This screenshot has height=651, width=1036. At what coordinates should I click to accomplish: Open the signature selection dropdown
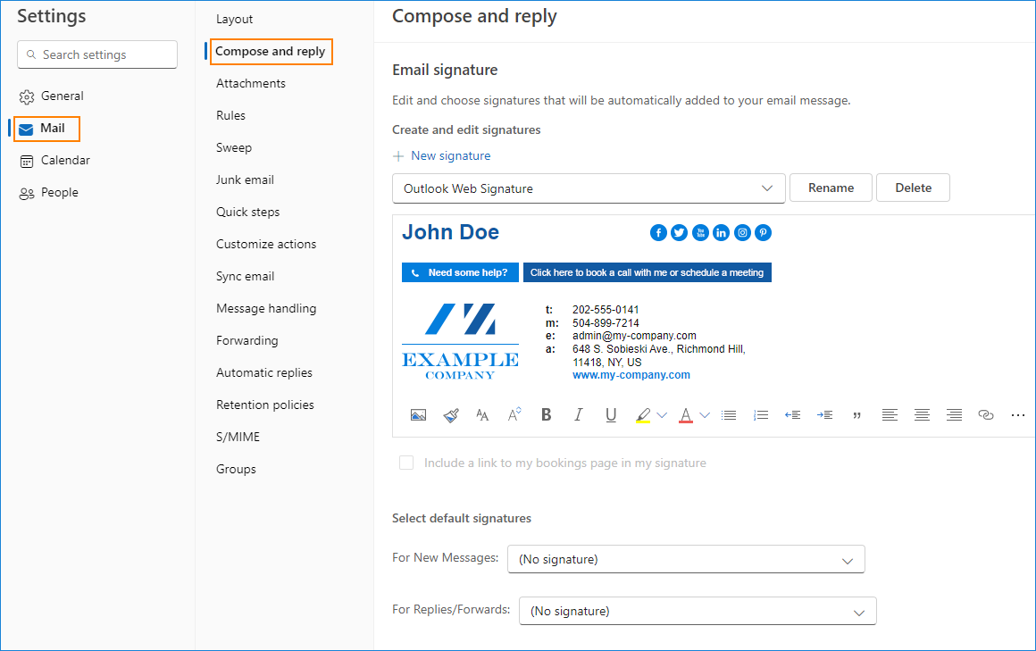tap(589, 188)
